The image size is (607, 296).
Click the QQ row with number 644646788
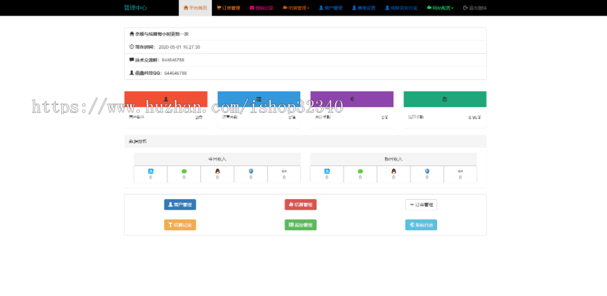point(305,73)
